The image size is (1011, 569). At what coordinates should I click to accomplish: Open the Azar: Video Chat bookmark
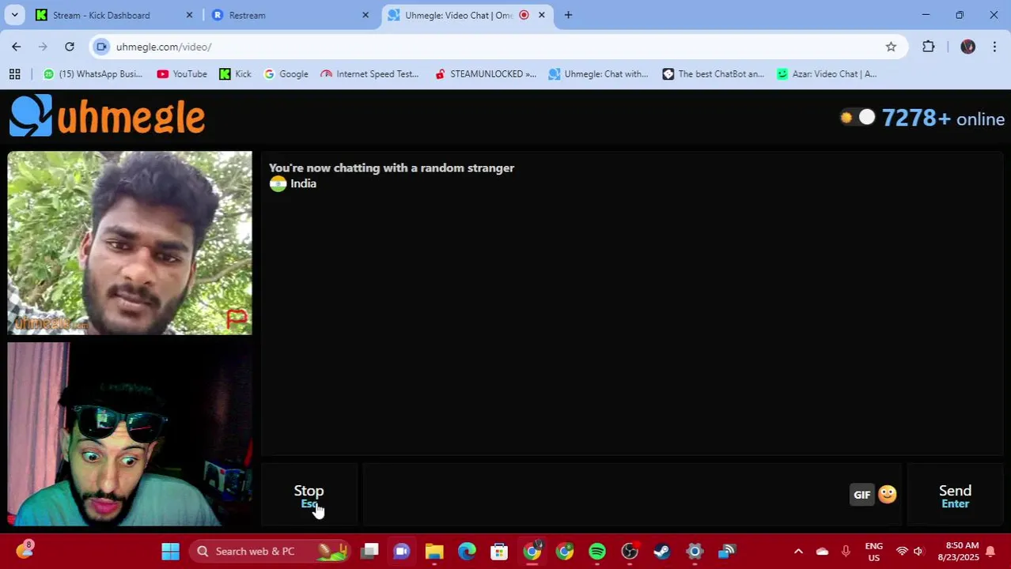tap(827, 73)
